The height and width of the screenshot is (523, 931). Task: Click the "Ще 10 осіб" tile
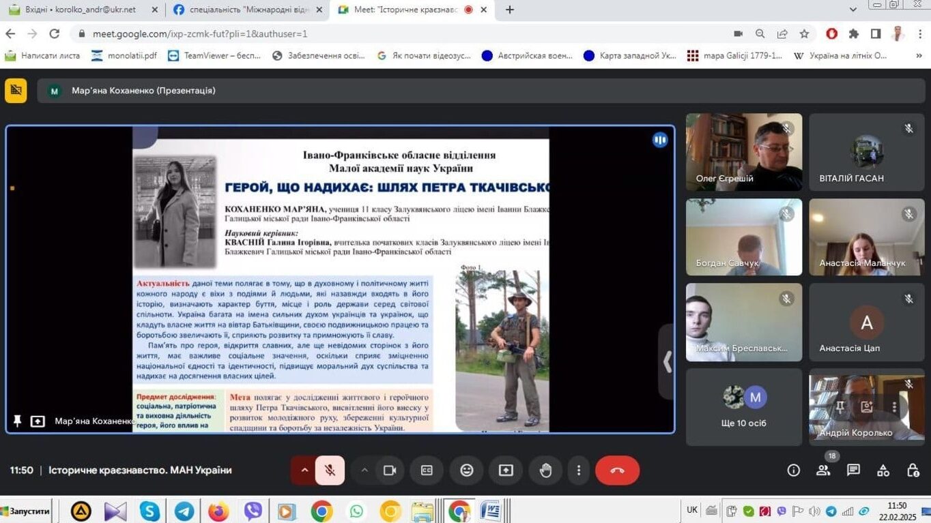coord(744,407)
